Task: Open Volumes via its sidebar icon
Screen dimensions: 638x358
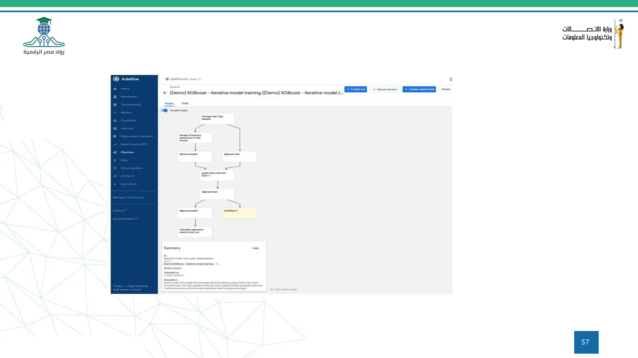Action: 115,129
